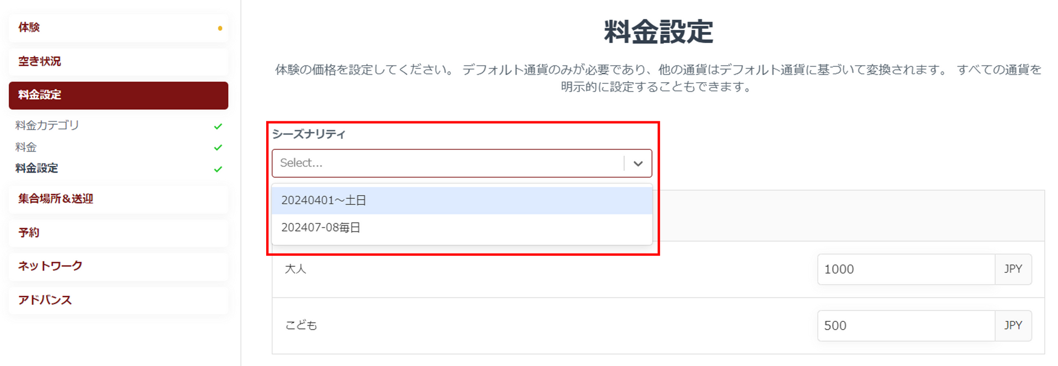The height and width of the screenshot is (366, 1058).
Task: Go to 料金 sub-item
Action: pos(26,147)
